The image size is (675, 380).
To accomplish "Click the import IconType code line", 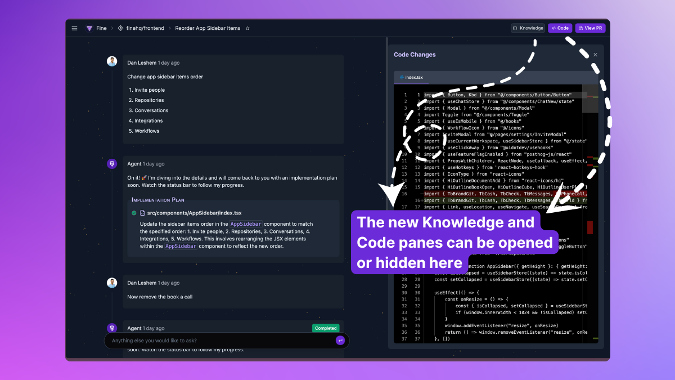I will click(x=475, y=174).
